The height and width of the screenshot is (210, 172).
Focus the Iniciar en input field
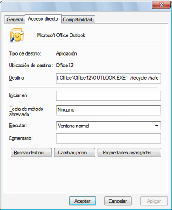(x=109, y=96)
